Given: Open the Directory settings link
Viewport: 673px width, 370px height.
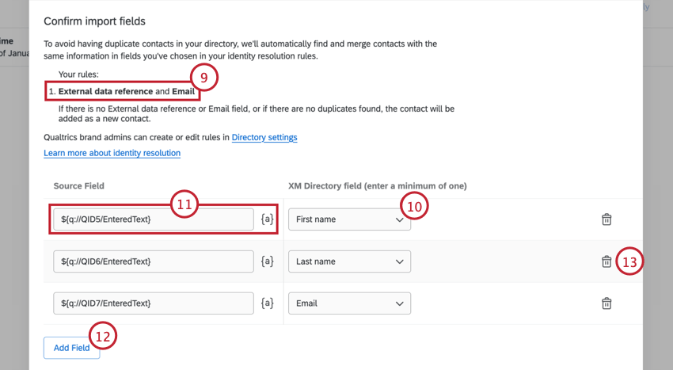Looking at the screenshot, I should [264, 137].
